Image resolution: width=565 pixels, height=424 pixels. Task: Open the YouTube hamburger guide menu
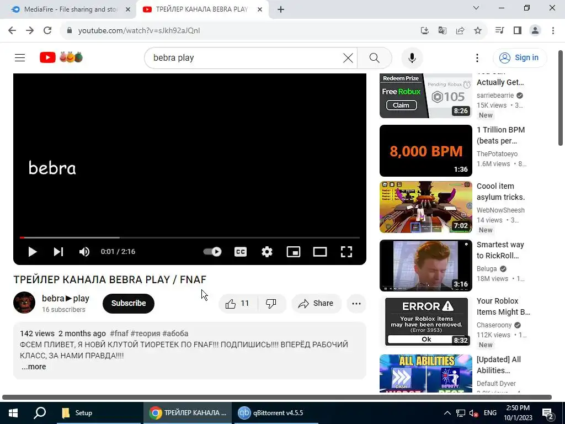coord(20,57)
